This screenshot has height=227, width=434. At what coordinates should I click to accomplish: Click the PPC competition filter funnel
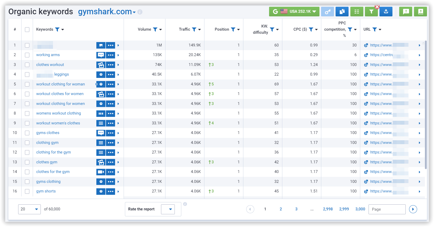(350, 29)
